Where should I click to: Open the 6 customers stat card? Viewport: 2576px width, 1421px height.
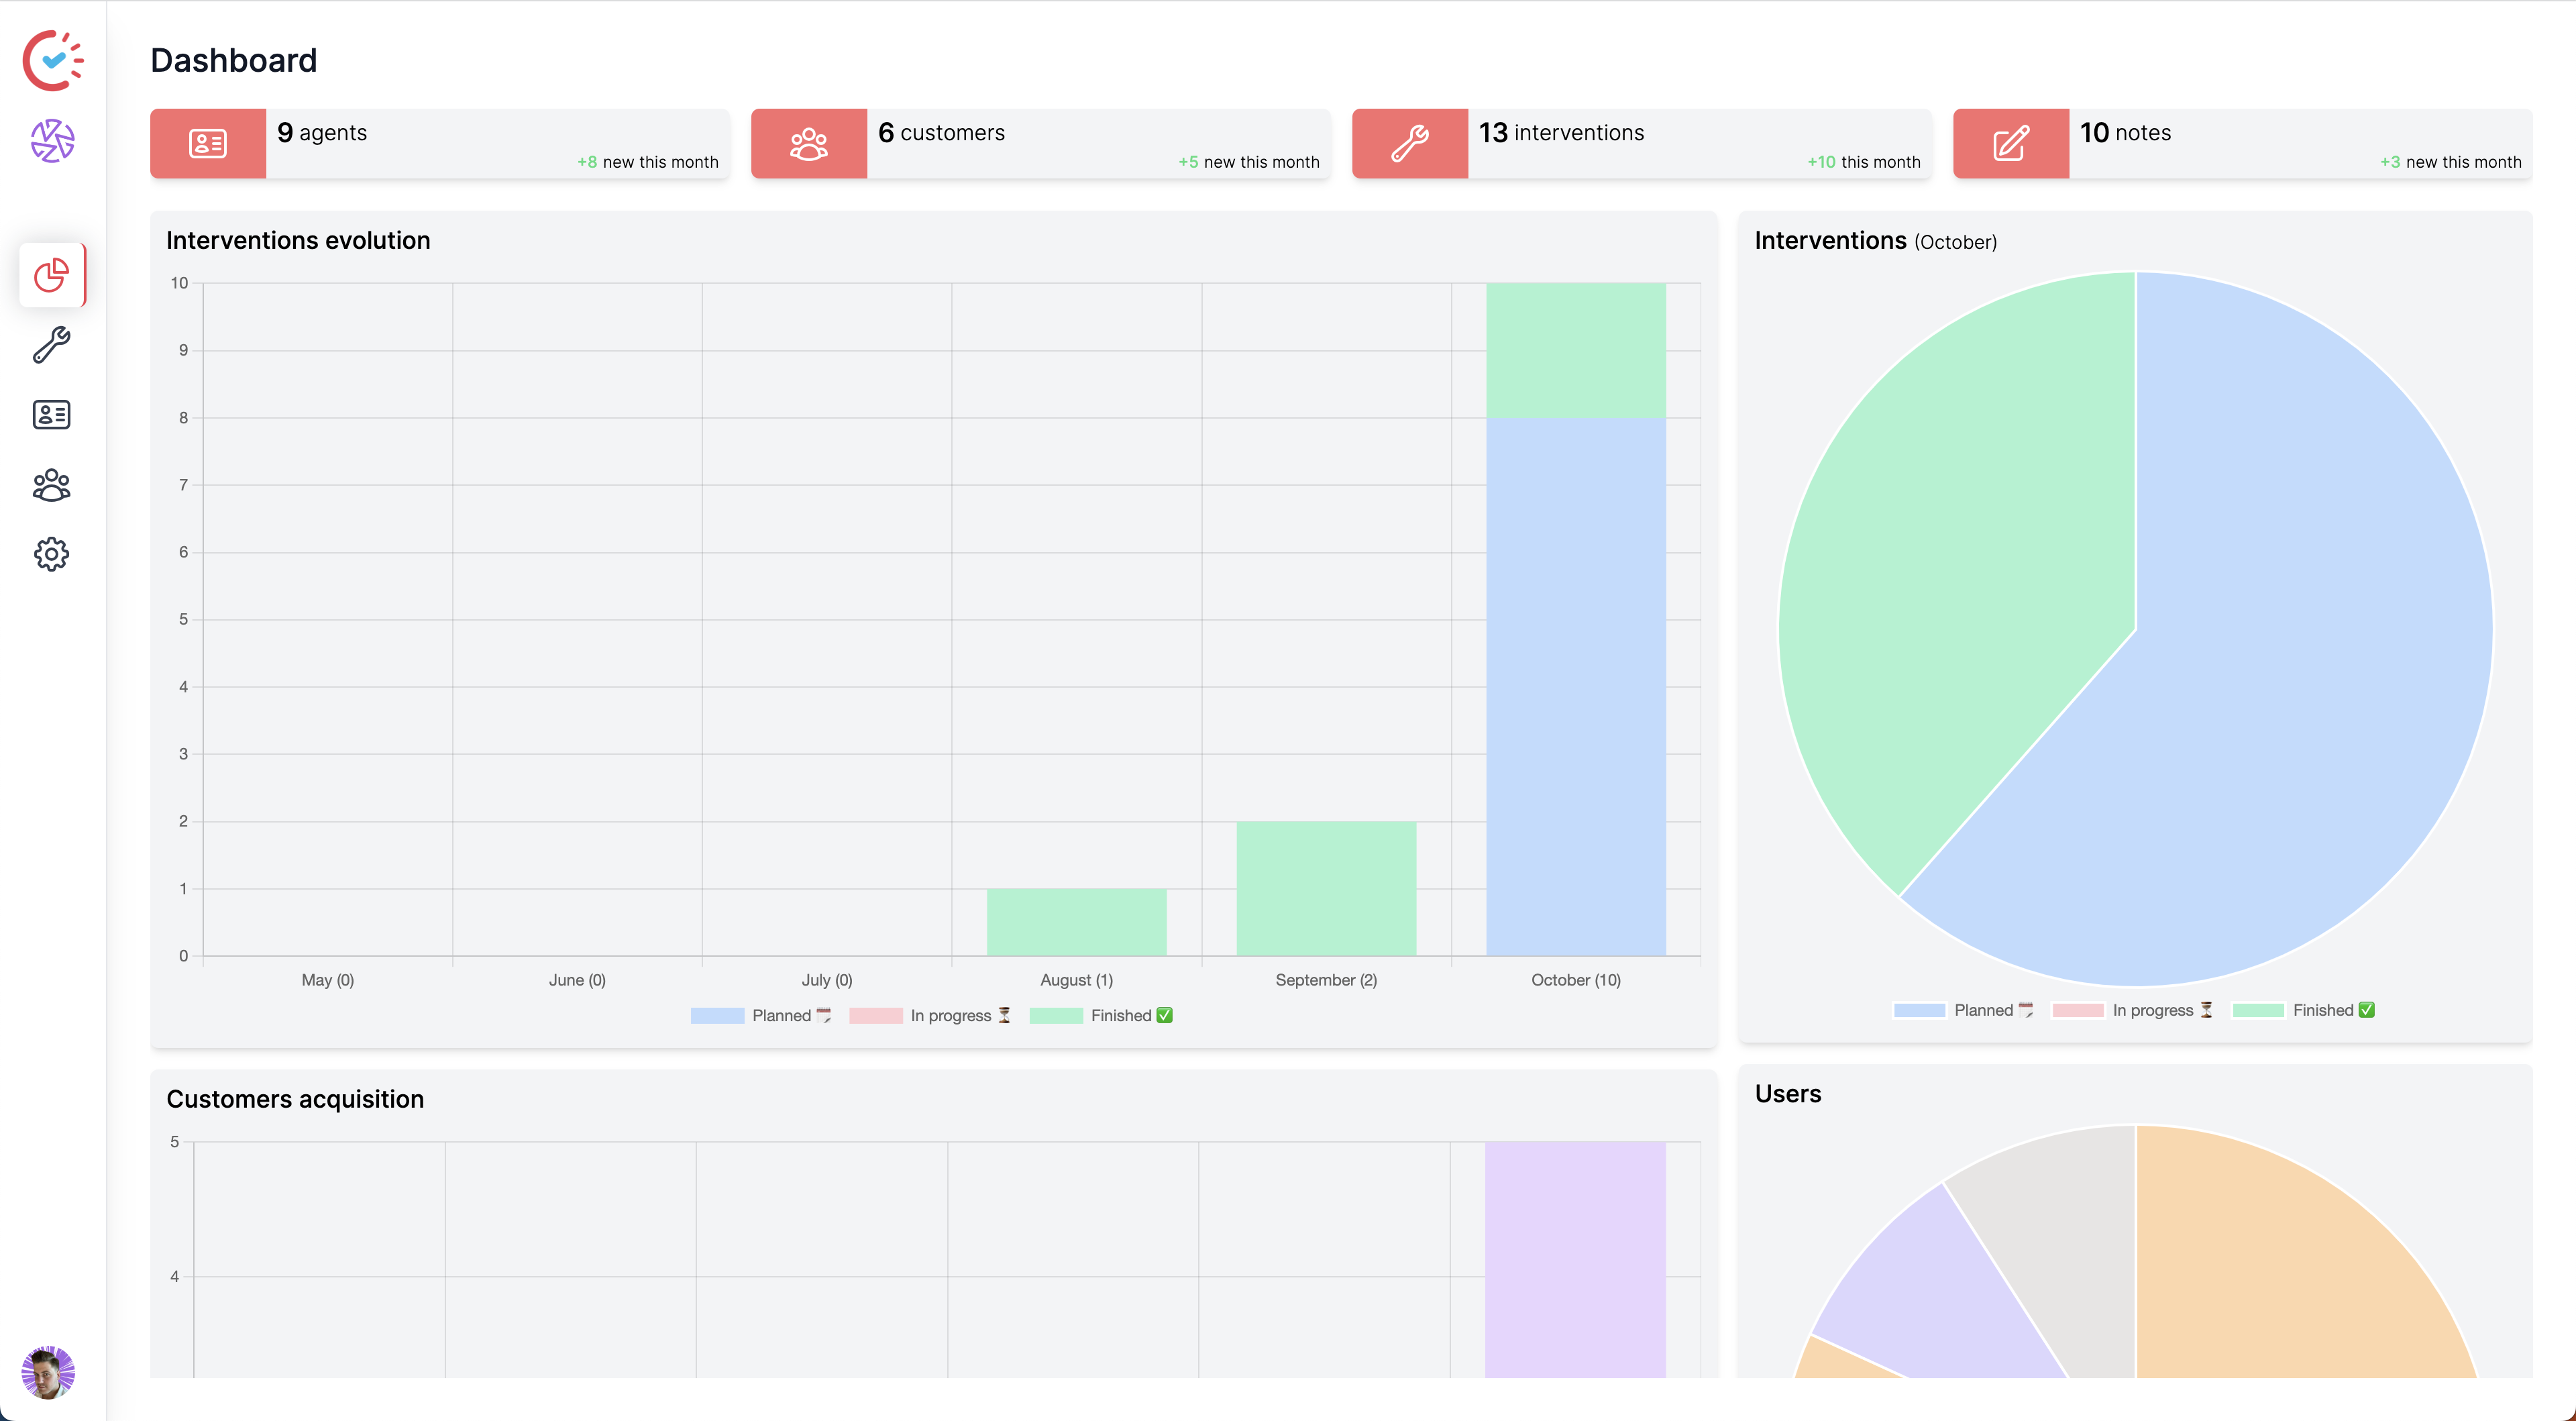[1041, 144]
